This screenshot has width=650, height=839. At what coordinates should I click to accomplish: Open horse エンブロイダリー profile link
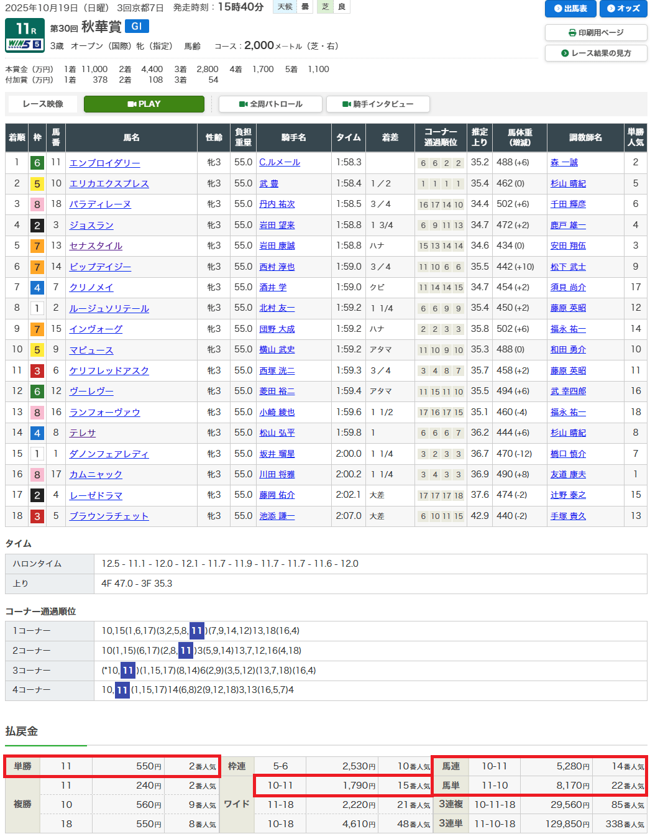104,163
